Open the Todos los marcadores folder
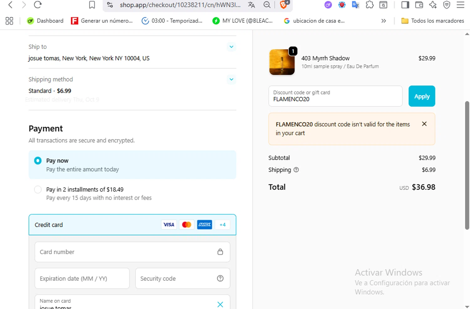470x309 pixels. pyautogui.click(x=433, y=21)
